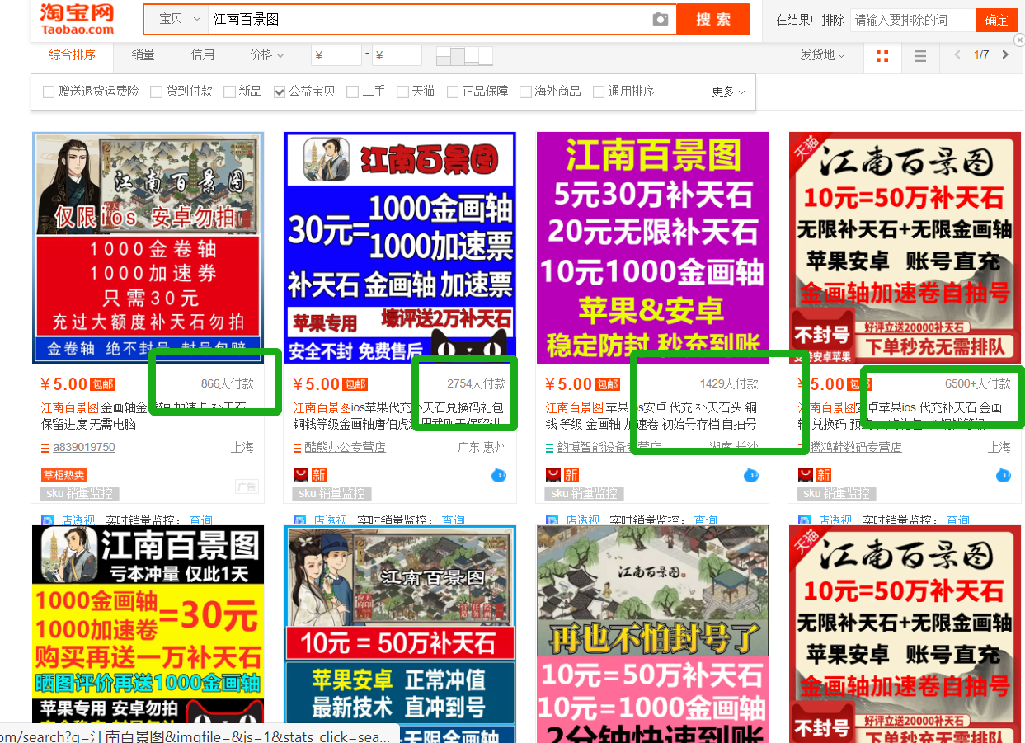This screenshot has width=1025, height=743.
Task: Click red shop badge icon under 酷能办公专营店
Action: tap(300, 475)
